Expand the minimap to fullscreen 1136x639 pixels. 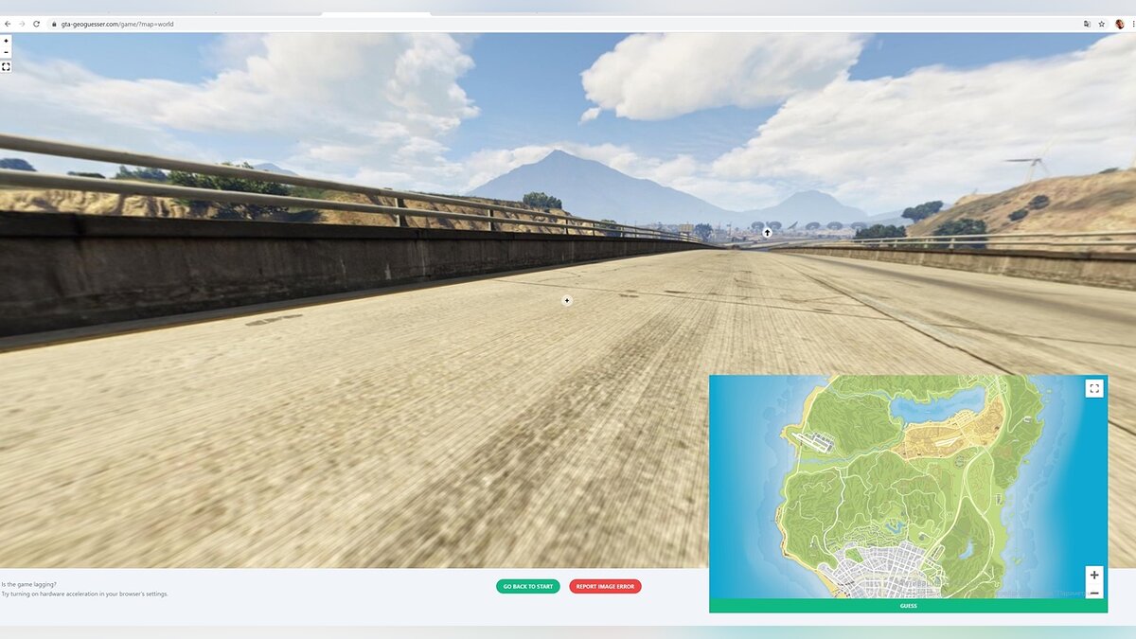point(1093,388)
